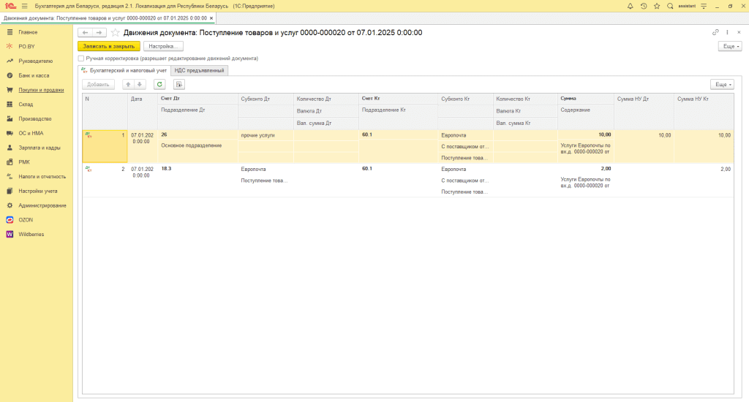
Task: Open Банк и касса section
Action: tap(34, 75)
